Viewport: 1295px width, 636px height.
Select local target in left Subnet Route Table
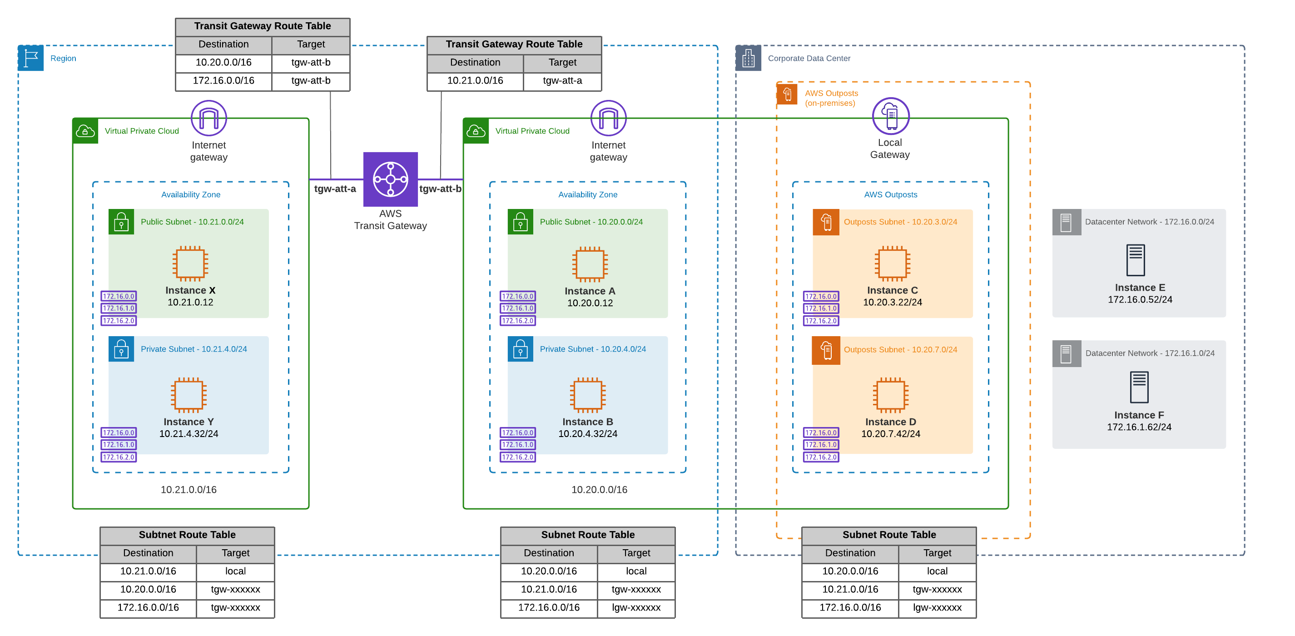coord(235,571)
